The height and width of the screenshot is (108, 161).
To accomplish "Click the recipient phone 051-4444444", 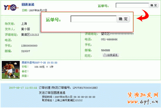I will [109, 39].
